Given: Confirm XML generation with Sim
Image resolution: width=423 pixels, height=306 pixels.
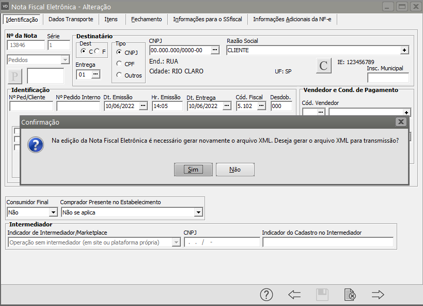Looking at the screenshot, I should (193, 170).
